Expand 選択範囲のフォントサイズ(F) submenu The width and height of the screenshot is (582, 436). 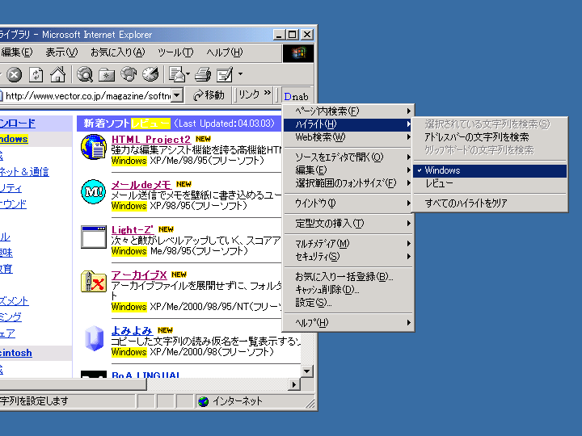(348, 183)
